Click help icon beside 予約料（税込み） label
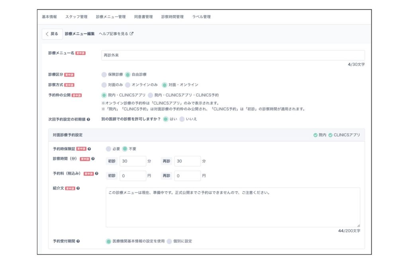The height and width of the screenshot is (268, 408). [x=96, y=174]
